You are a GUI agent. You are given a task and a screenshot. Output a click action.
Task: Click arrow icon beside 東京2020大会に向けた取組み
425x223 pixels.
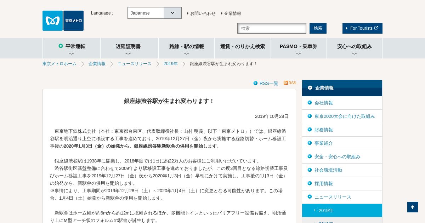(x=310, y=116)
